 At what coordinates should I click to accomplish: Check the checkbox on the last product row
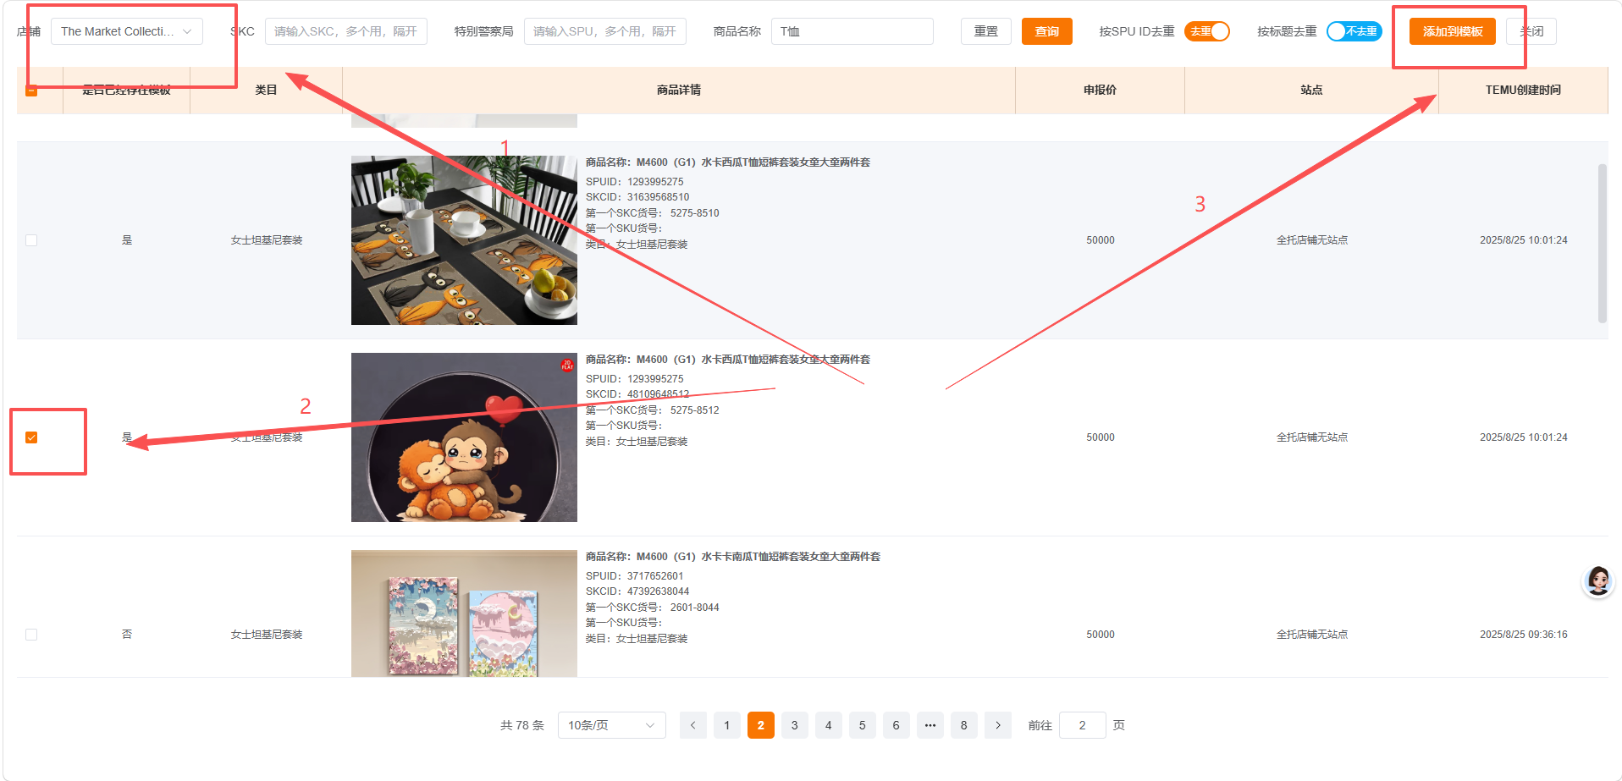click(x=31, y=634)
